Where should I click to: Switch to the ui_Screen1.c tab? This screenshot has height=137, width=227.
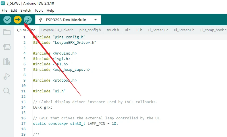tap(158, 30)
